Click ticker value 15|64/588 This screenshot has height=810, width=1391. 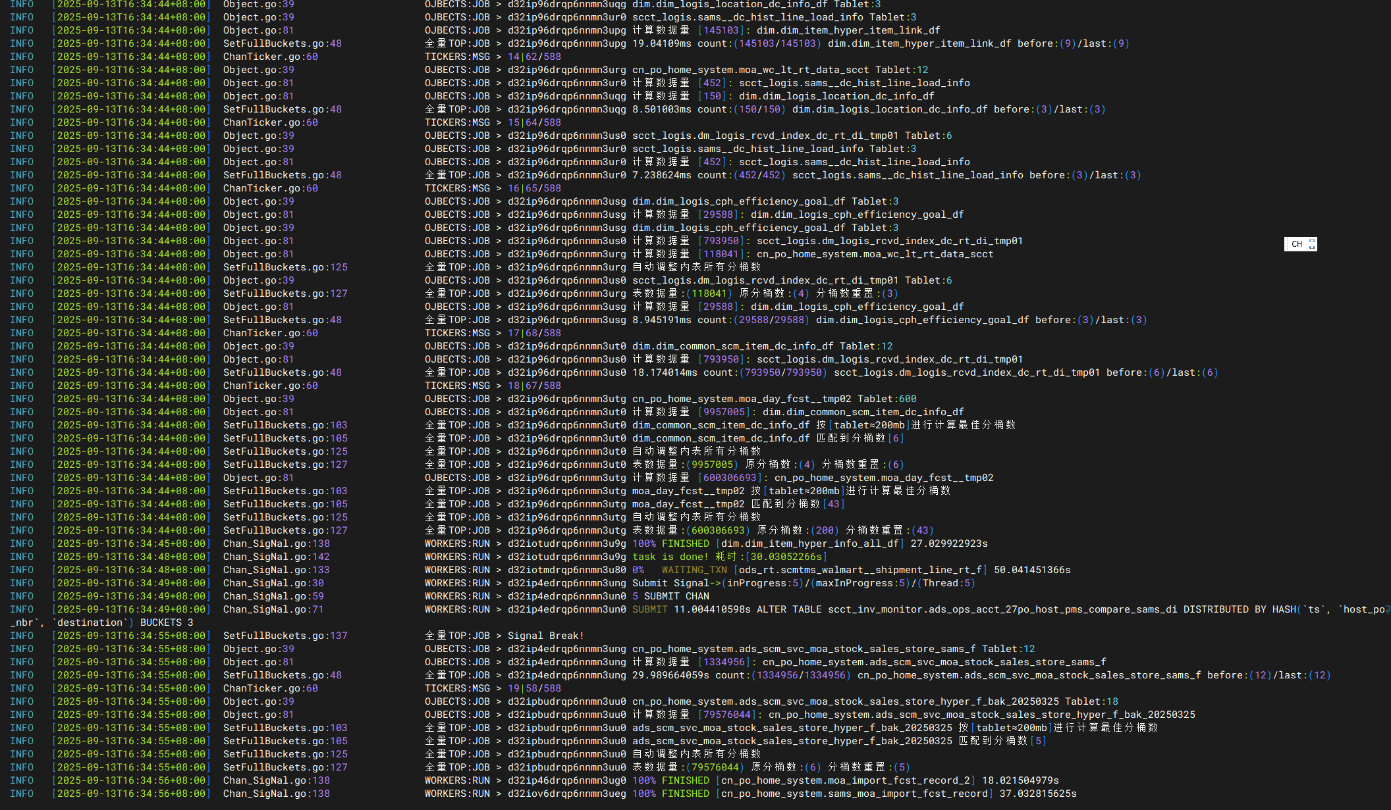click(534, 122)
